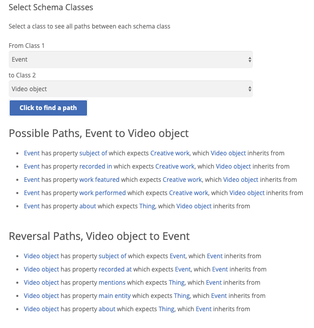
Task: Open the From Class 1 Event dropdown
Action: tap(131, 60)
